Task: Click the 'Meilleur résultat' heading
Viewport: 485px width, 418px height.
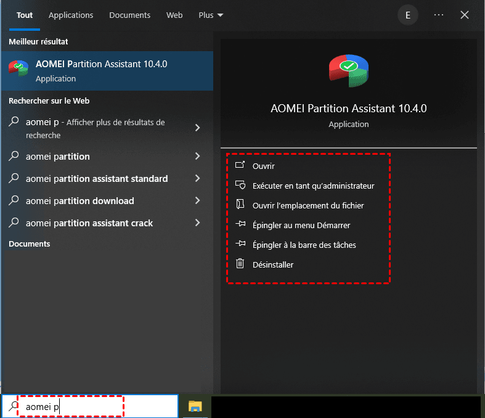Action: [38, 41]
